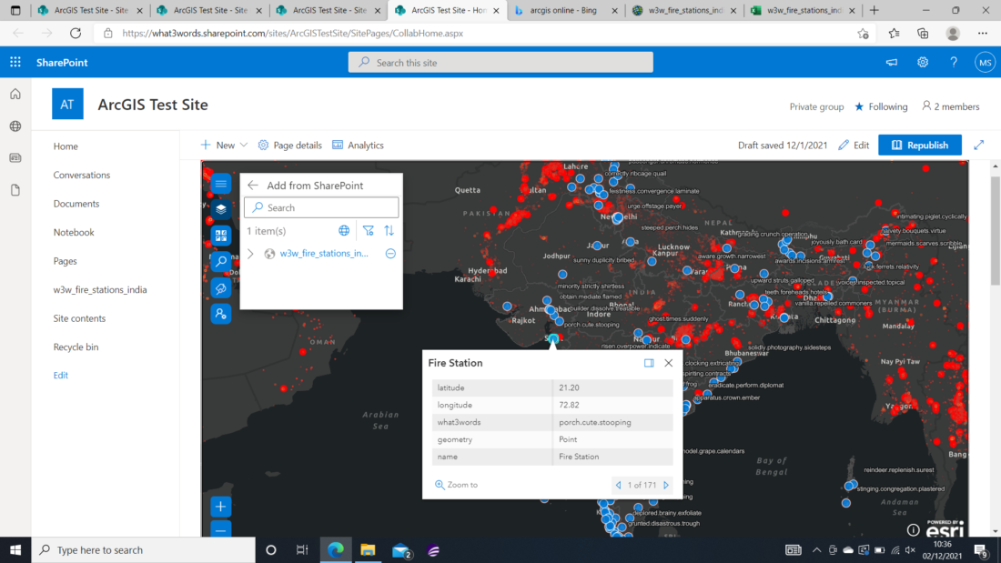Open Pages in site navigation

pyautogui.click(x=66, y=261)
